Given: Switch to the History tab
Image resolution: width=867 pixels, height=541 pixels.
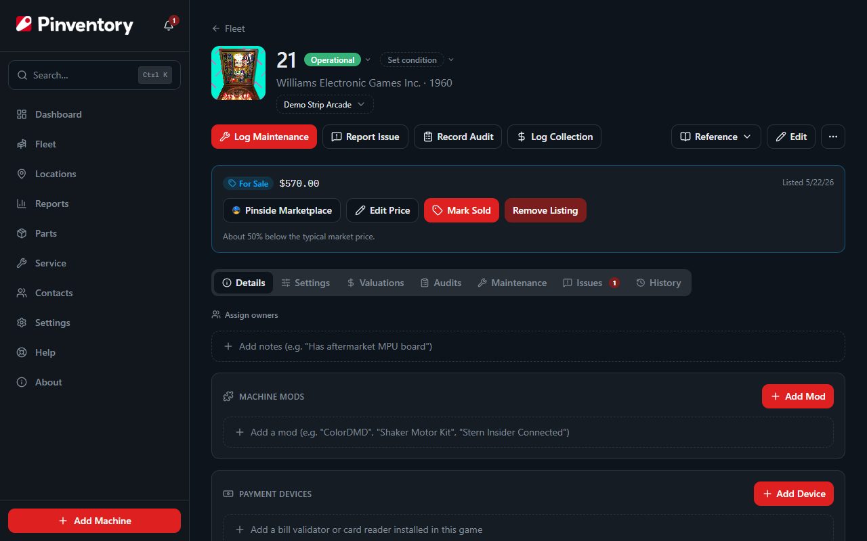Looking at the screenshot, I should [658, 283].
